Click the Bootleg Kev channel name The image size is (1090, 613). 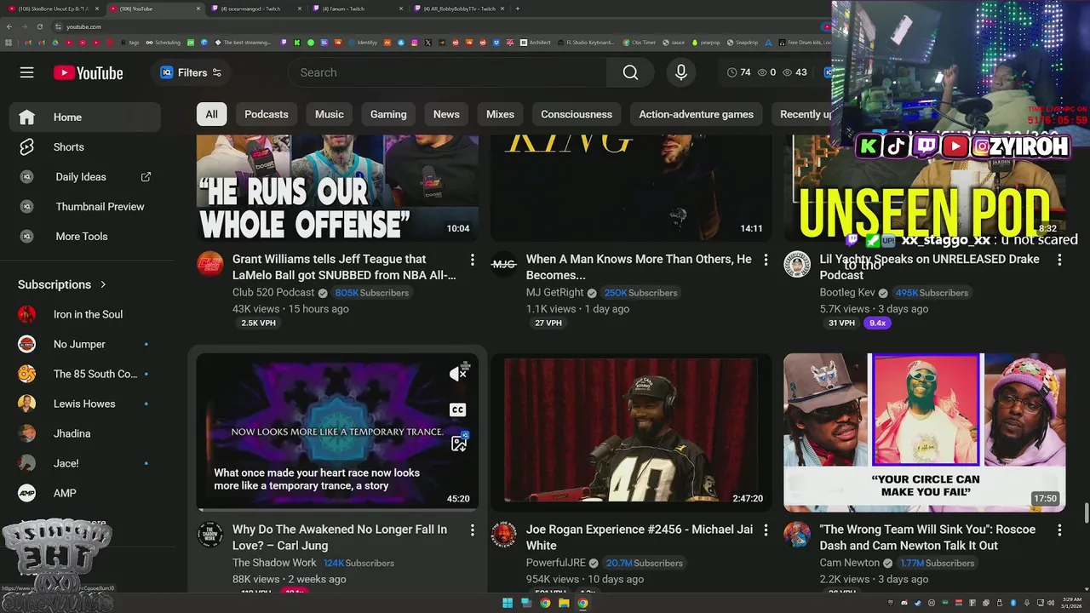coord(847,292)
